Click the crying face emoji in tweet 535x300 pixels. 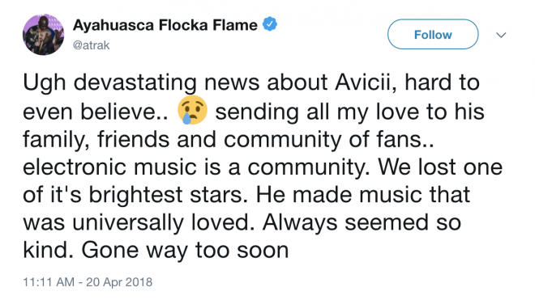[192, 110]
